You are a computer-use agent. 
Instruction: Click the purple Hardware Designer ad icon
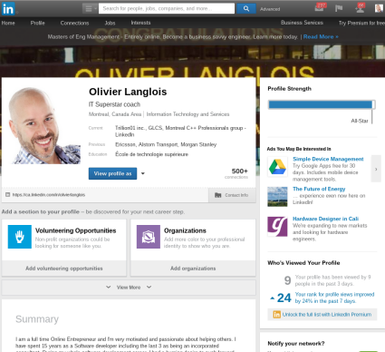[277, 227]
